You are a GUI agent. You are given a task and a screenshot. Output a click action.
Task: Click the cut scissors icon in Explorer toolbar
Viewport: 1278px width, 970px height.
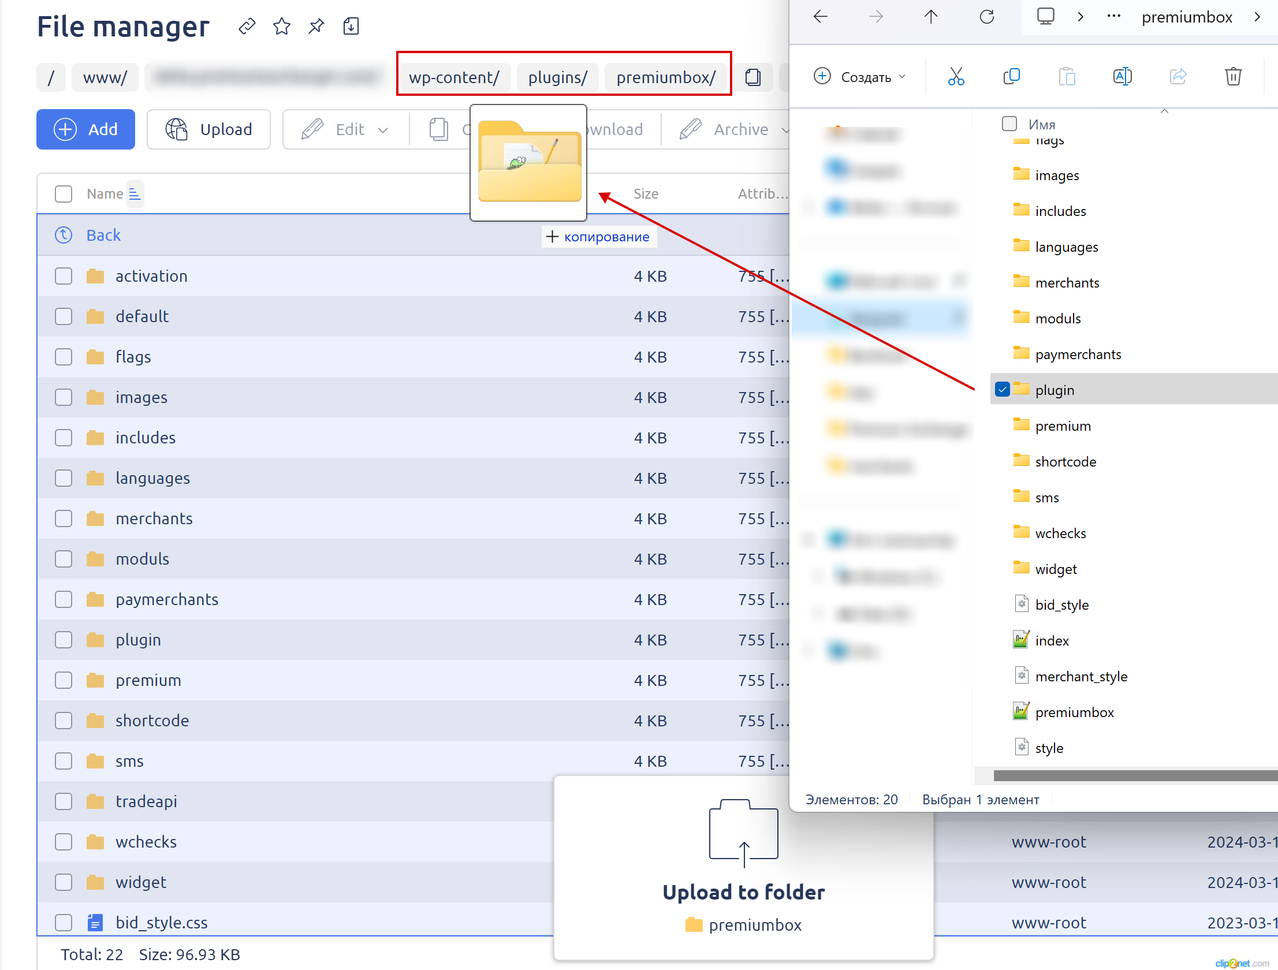pyautogui.click(x=956, y=76)
